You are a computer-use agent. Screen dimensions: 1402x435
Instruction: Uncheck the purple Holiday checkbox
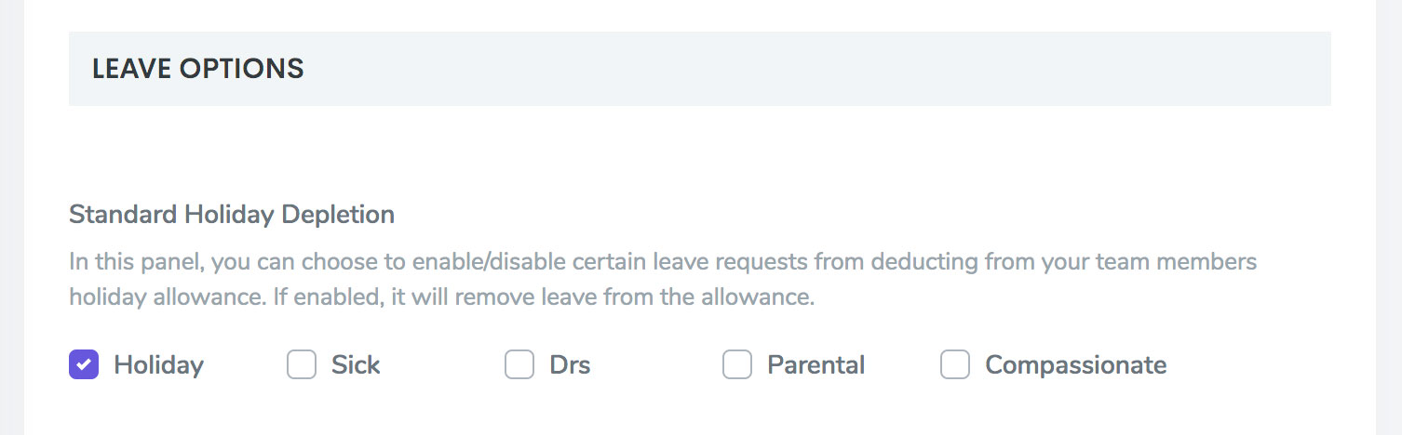pyautogui.click(x=84, y=364)
